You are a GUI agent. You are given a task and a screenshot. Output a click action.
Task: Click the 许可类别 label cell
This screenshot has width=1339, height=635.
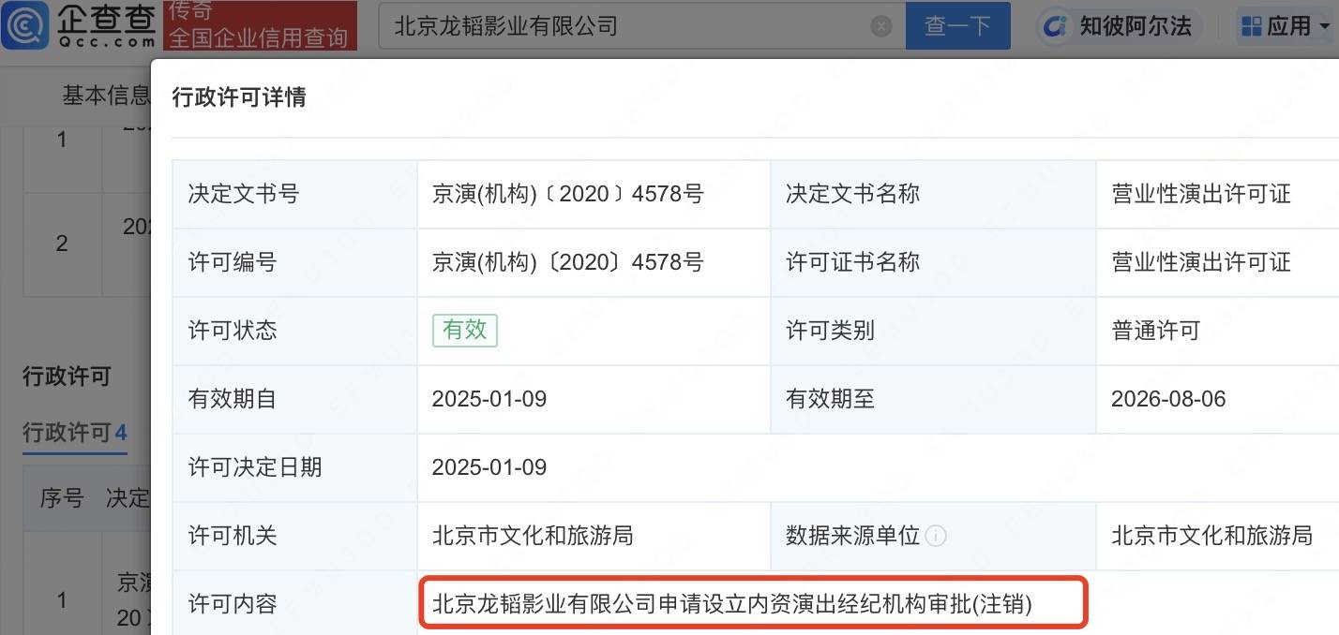[933, 331]
